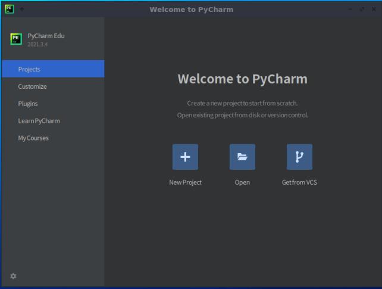The width and height of the screenshot is (382, 289).
Task: Click the New Project label
Action: point(186,182)
